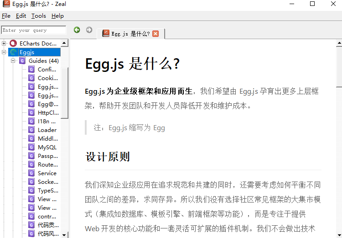
Task: Click content pane scroll down arrow
Action: pyautogui.click(x=339, y=235)
